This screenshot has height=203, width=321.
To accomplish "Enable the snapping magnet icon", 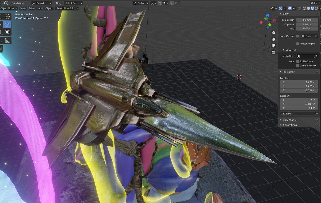I will 160,3.
